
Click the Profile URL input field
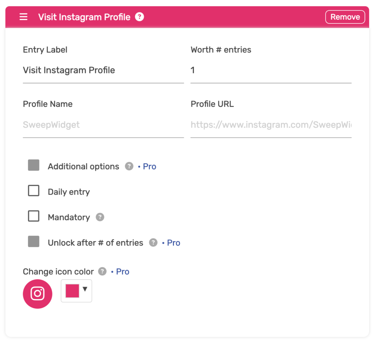271,125
